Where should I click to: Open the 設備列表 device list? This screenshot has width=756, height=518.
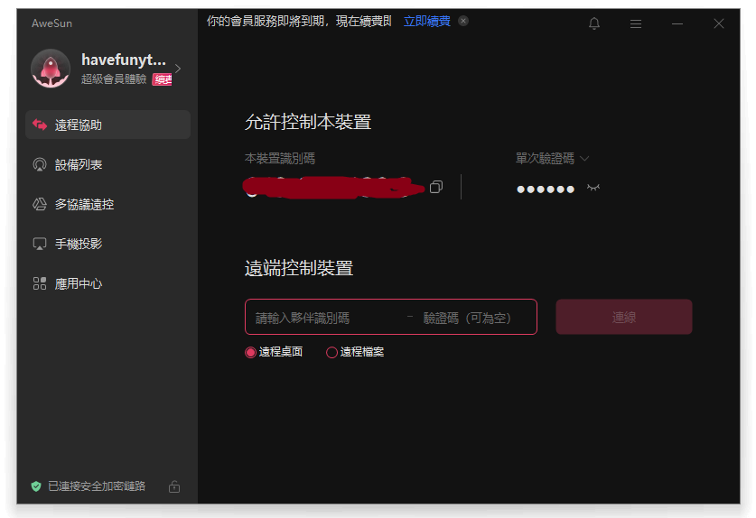[x=107, y=165]
